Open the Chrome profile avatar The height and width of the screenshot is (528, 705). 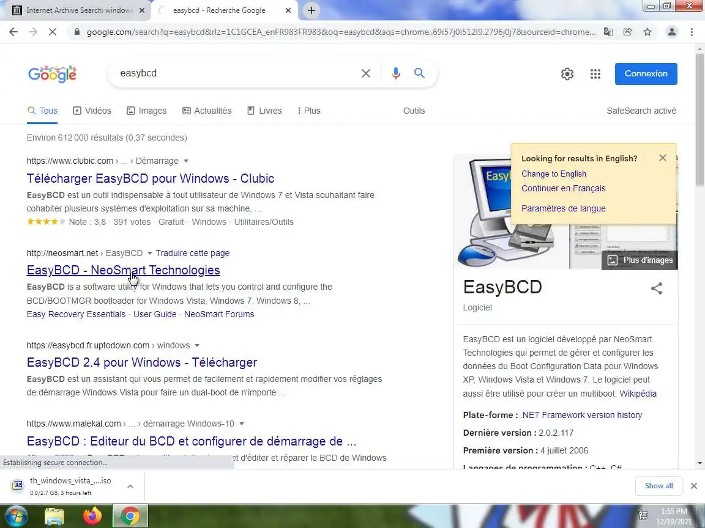click(672, 32)
